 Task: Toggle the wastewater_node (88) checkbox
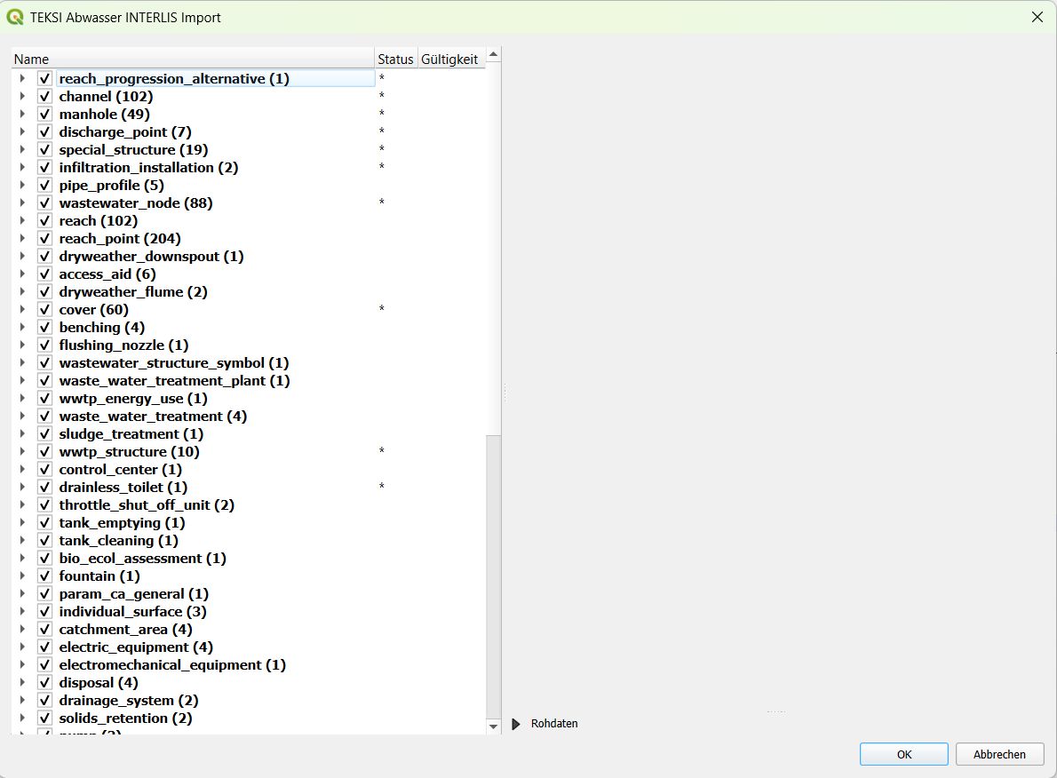coord(44,202)
